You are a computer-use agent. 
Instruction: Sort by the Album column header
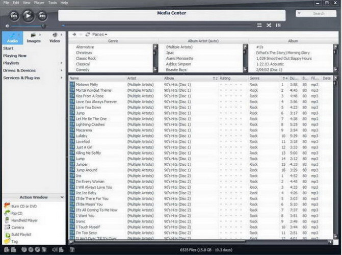pyautogui.click(x=191, y=78)
